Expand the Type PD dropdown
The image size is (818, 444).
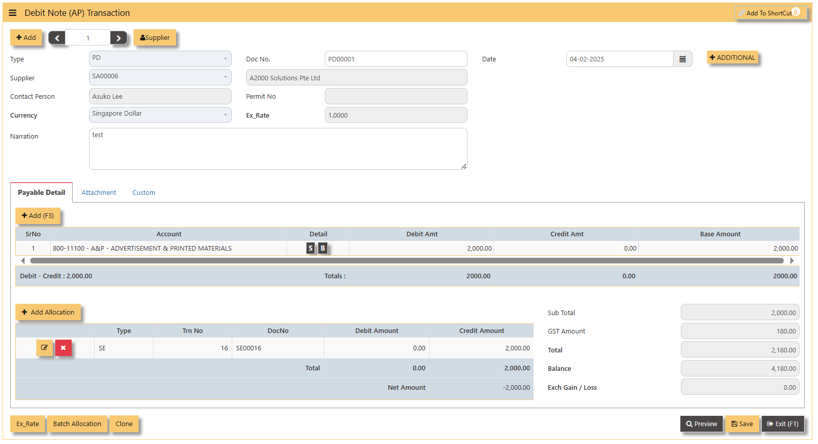pyautogui.click(x=160, y=58)
